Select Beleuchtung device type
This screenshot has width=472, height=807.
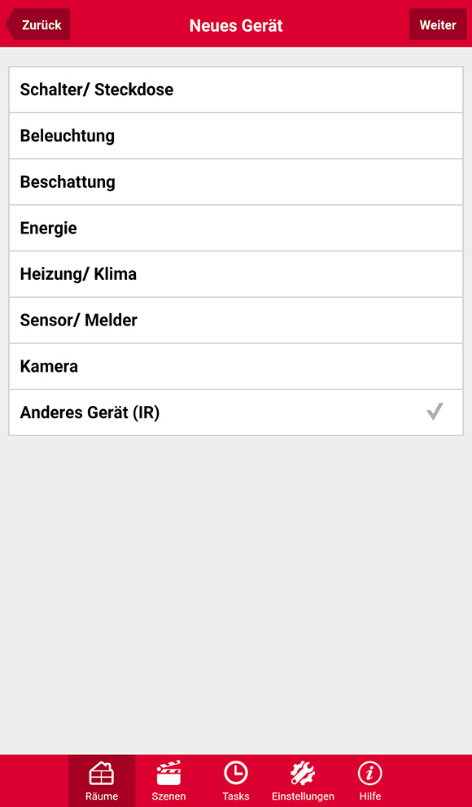tap(236, 136)
